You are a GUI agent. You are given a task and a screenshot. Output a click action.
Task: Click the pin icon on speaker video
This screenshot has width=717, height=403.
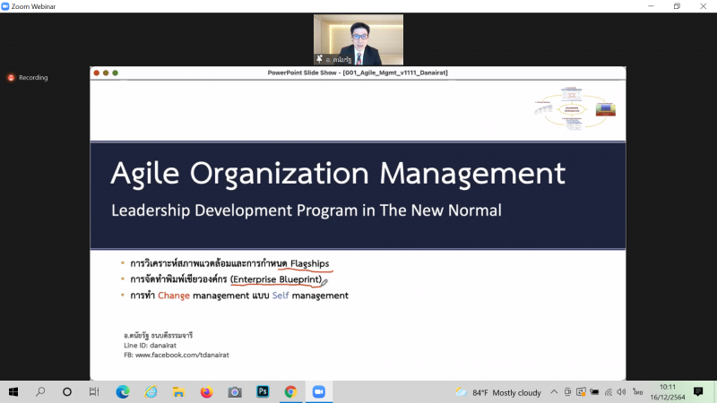tap(319, 59)
